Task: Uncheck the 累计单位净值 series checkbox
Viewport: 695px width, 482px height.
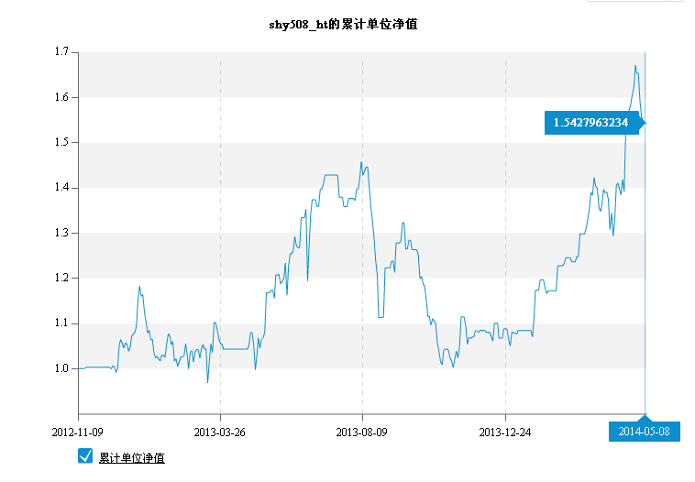Action: [x=85, y=455]
